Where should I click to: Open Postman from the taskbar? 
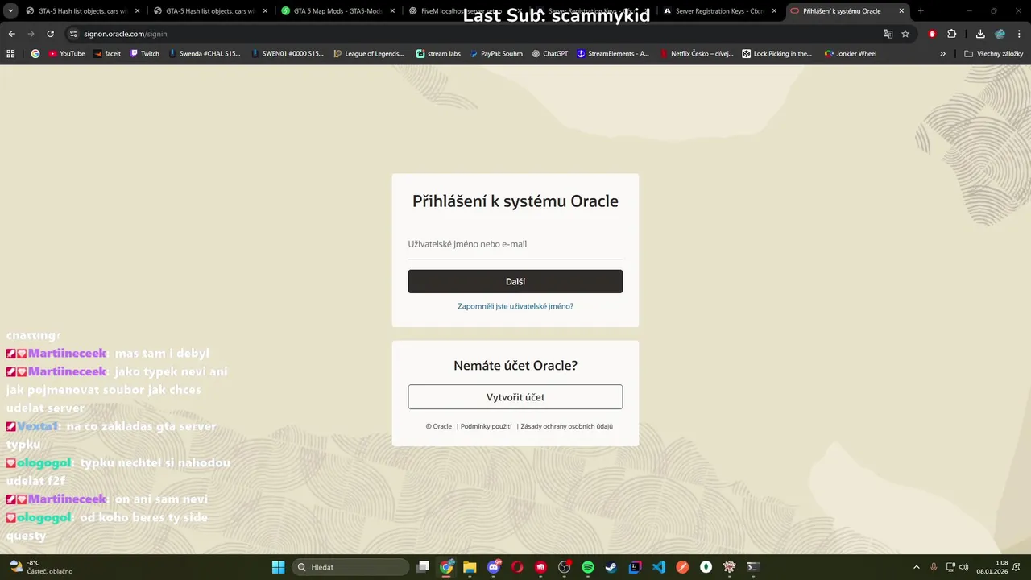point(682,567)
